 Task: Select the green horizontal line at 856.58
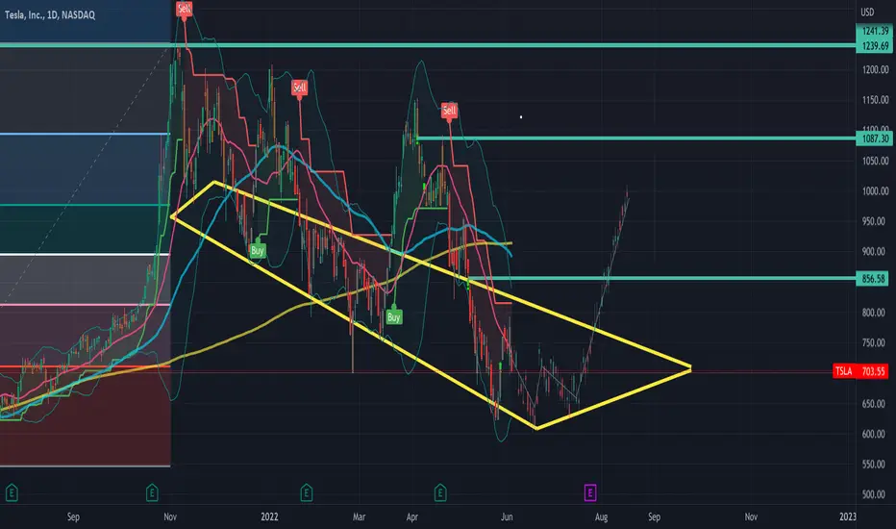click(660, 279)
